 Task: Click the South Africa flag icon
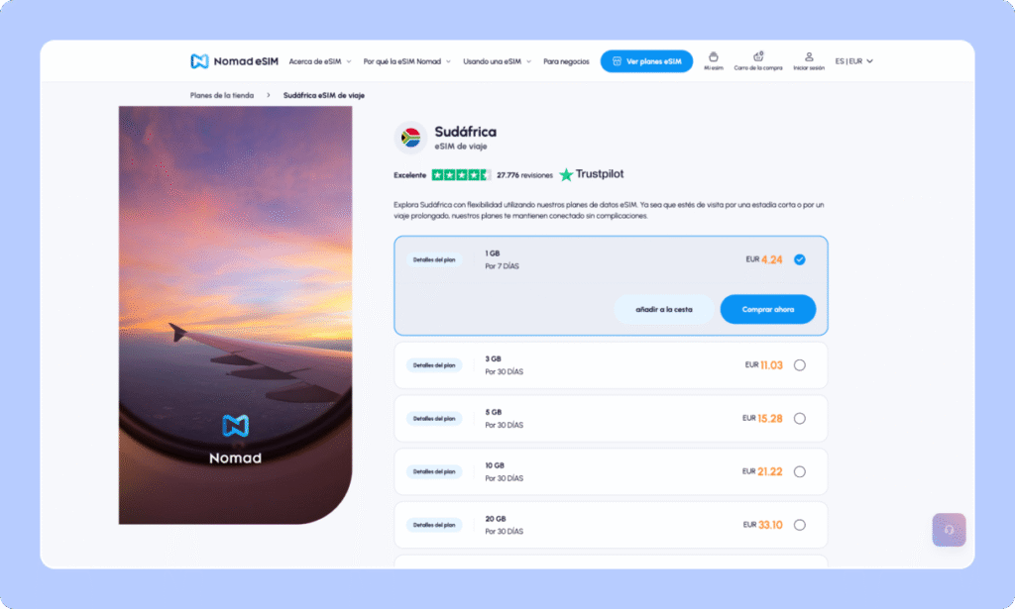point(409,138)
